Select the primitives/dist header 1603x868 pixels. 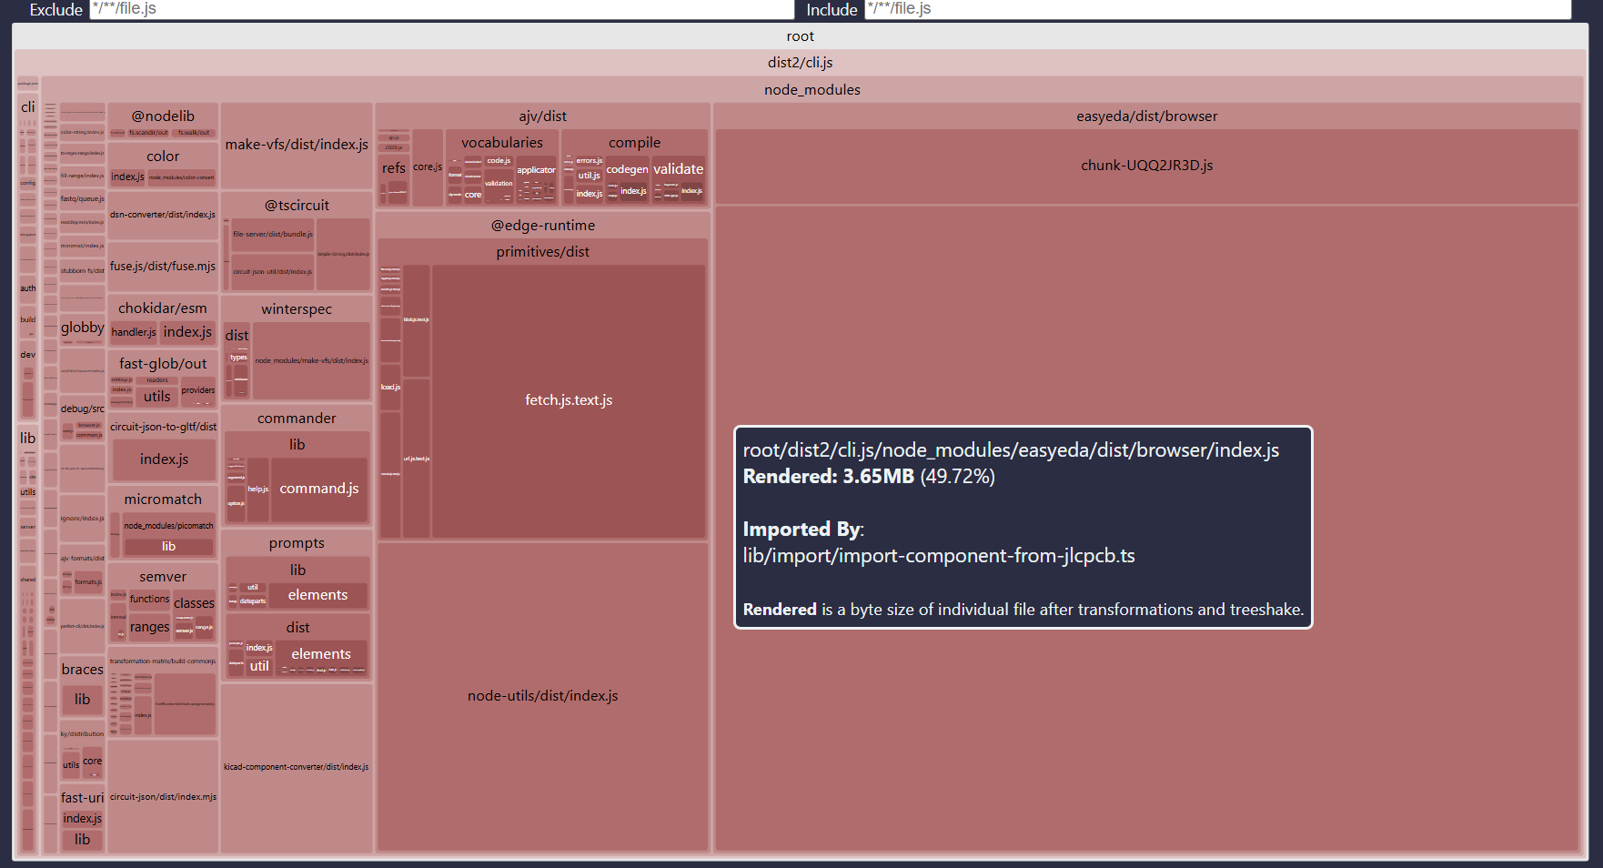pos(543,252)
